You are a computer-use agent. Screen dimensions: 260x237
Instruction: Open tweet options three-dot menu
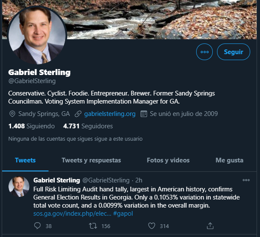pos(246,180)
